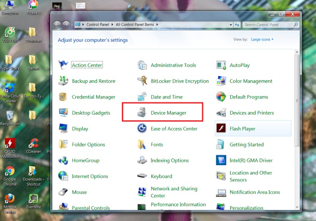Expand the arrow after Control Panel breadcrumb
The height and width of the screenshot is (221, 316).
(x=112, y=25)
